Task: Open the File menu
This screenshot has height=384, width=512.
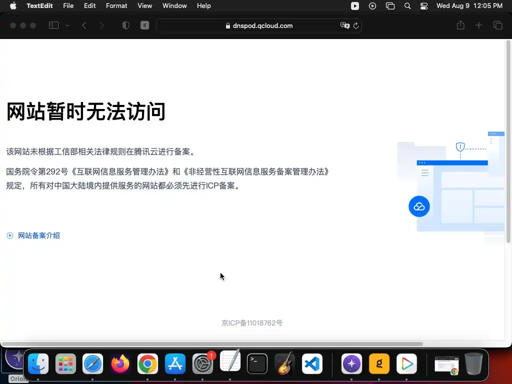Action: (68, 5)
